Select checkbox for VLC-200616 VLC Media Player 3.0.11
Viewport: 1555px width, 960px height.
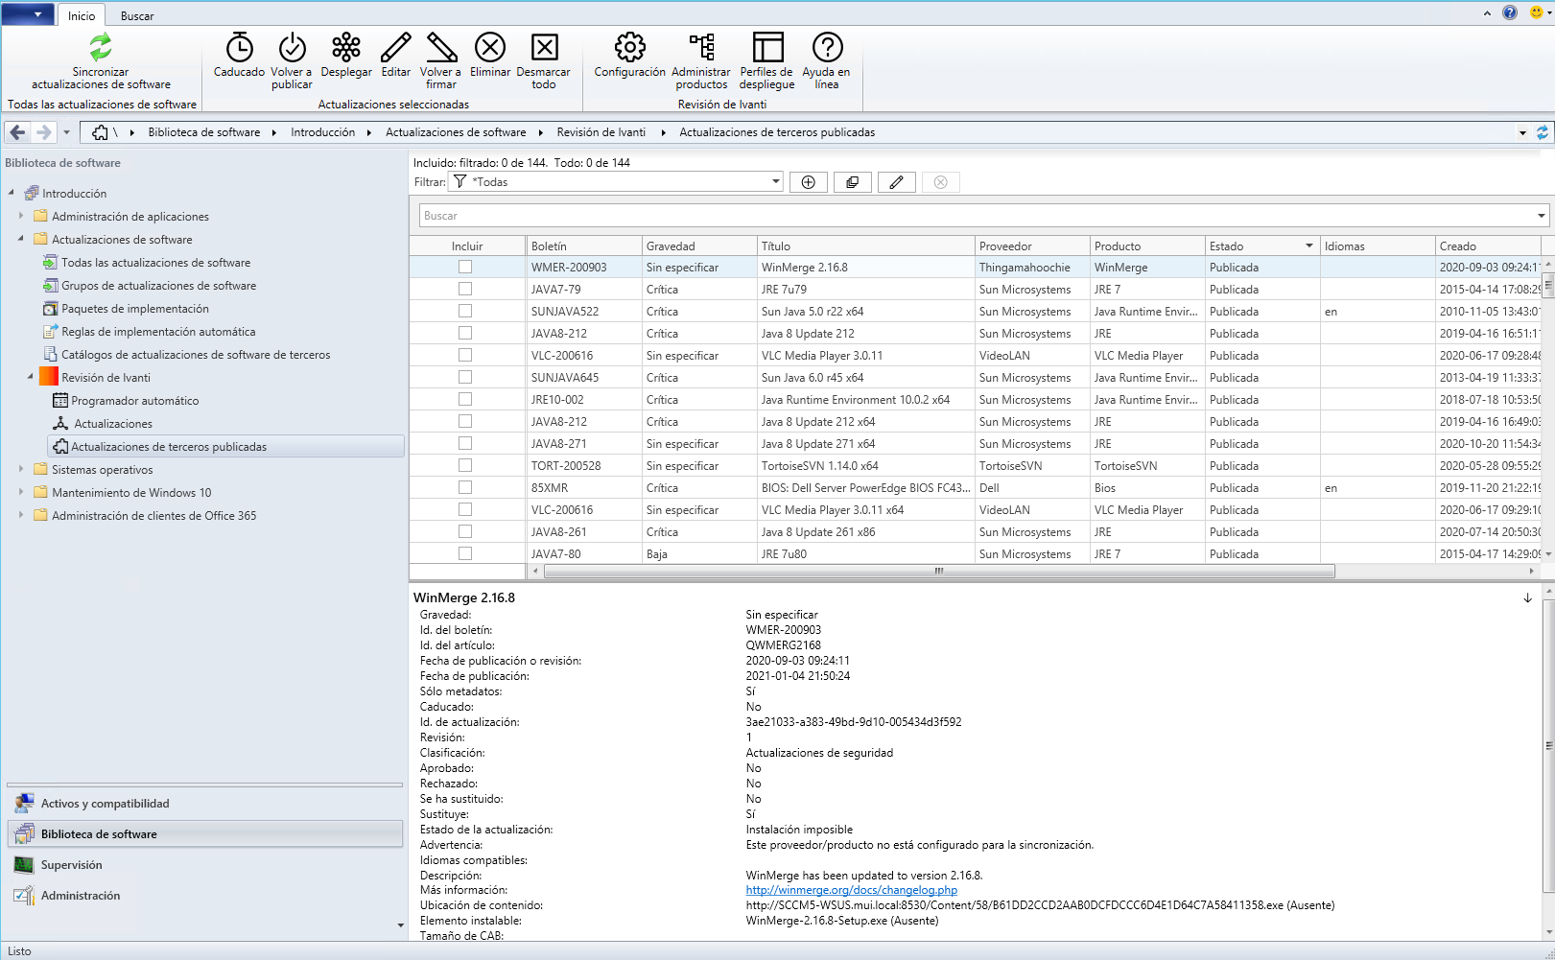465,356
